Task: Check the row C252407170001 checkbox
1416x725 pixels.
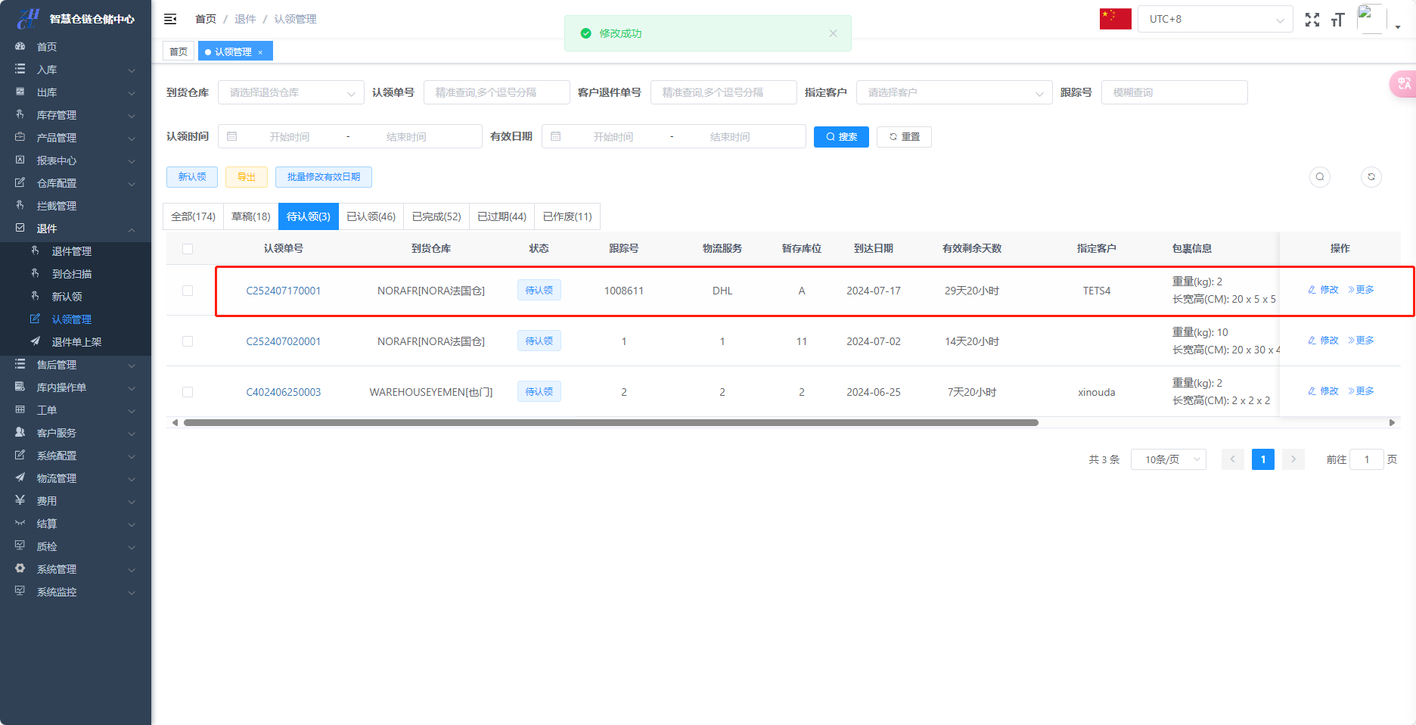Action: pyautogui.click(x=188, y=291)
